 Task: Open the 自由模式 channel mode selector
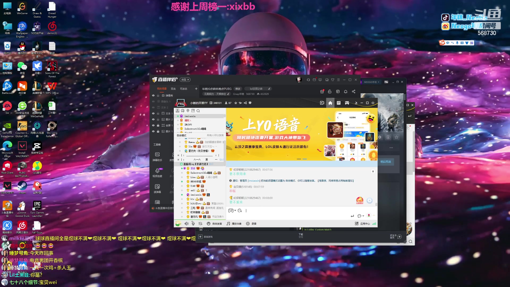pyautogui.click(x=181, y=135)
